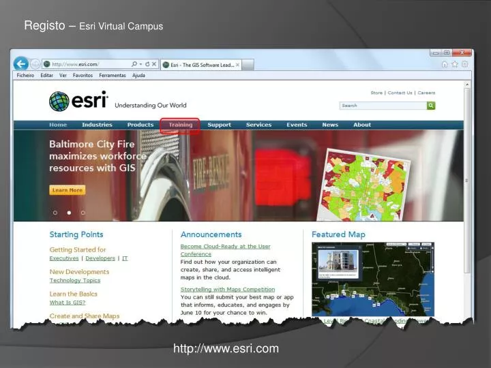Click the Announcements heading
The image size is (491, 368).
coord(211,234)
